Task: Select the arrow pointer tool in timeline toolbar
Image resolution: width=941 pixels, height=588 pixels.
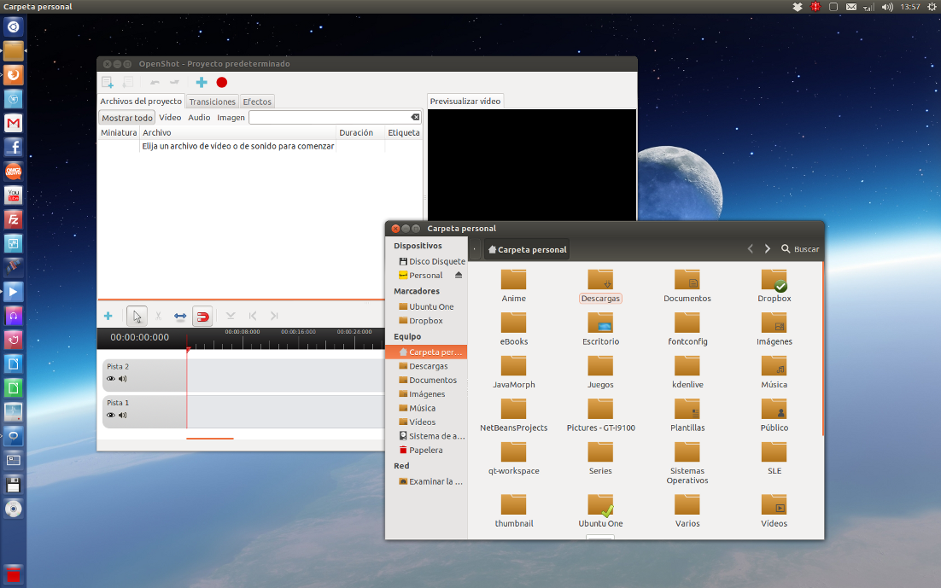Action: tap(137, 316)
